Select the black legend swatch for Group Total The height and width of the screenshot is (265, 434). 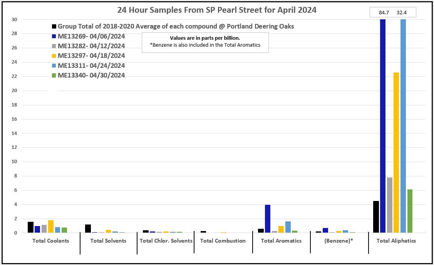point(54,27)
